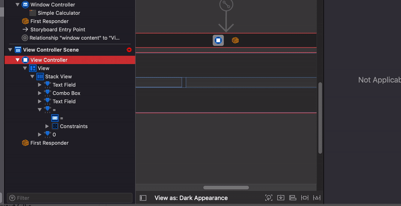Viewport: 401px width, 206px height.
Task: Click the bottom First Responder cube icon
Action: [25, 143]
